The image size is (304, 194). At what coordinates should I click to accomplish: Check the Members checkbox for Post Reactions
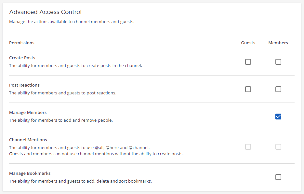click(x=278, y=89)
